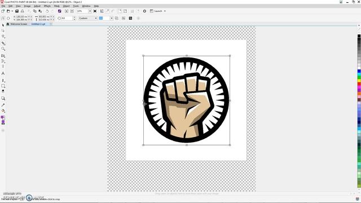
Task: Open the Edit menu
Action: click(x=10, y=6)
